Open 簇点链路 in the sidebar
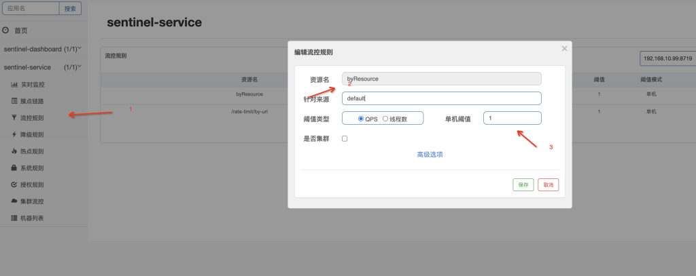This screenshot has width=696, height=276. [32, 102]
